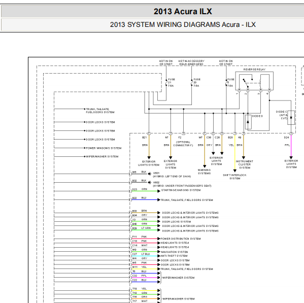Image resolution: width=304 pixels, height=303 pixels.
Task: Click WIPER/WASHER SYSTEM label beside C32 bracket
Action: point(178,278)
